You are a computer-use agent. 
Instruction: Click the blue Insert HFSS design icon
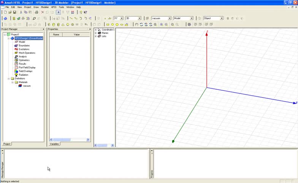coord(5,18)
